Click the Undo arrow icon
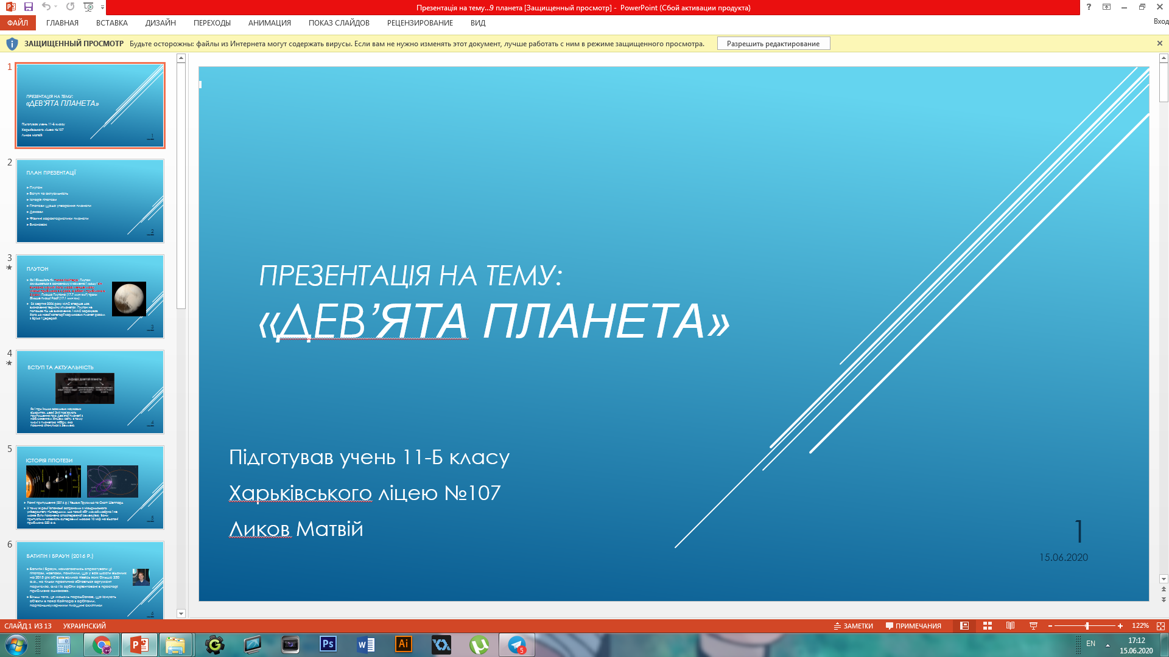The image size is (1169, 657). point(46,7)
